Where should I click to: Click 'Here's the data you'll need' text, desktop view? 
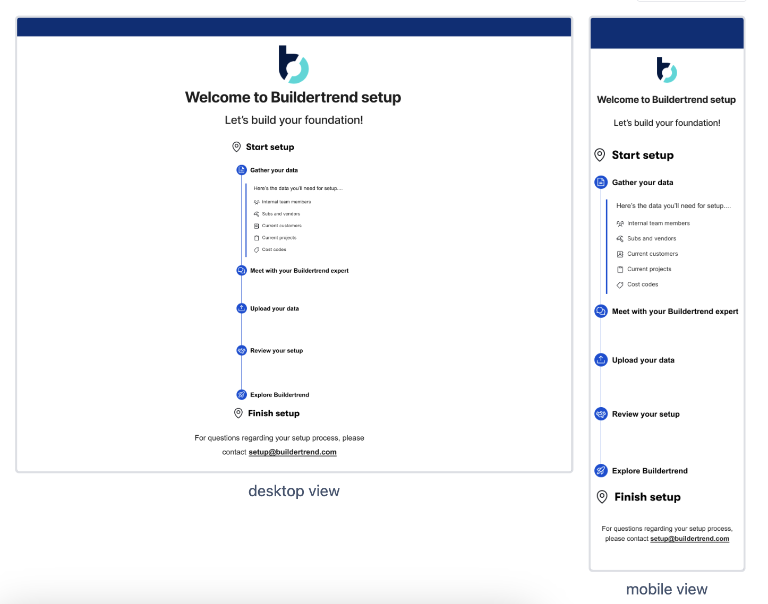(298, 188)
